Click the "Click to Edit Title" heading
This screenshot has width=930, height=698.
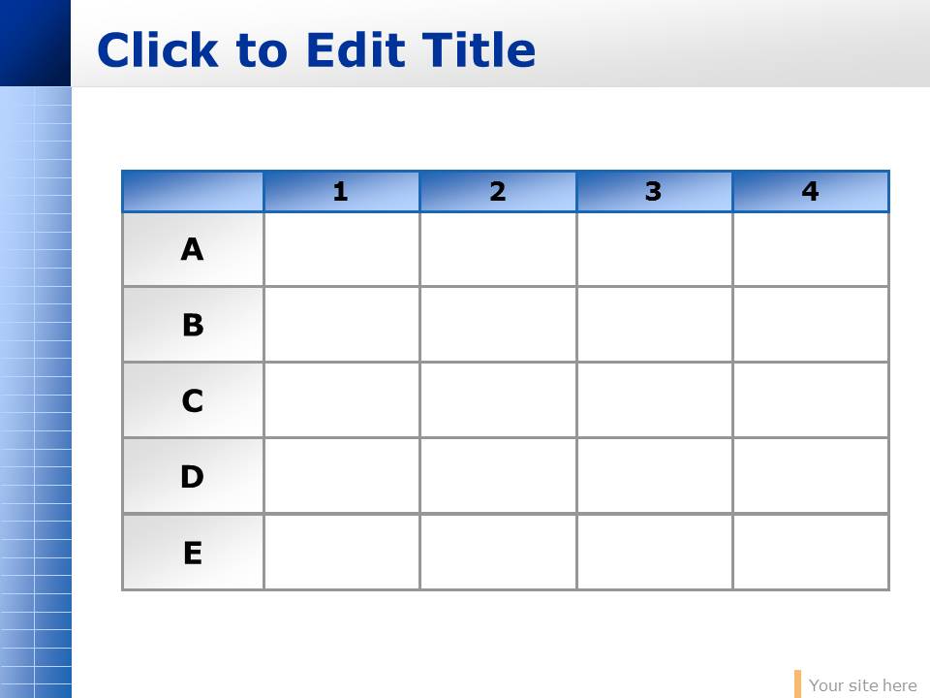pos(316,50)
